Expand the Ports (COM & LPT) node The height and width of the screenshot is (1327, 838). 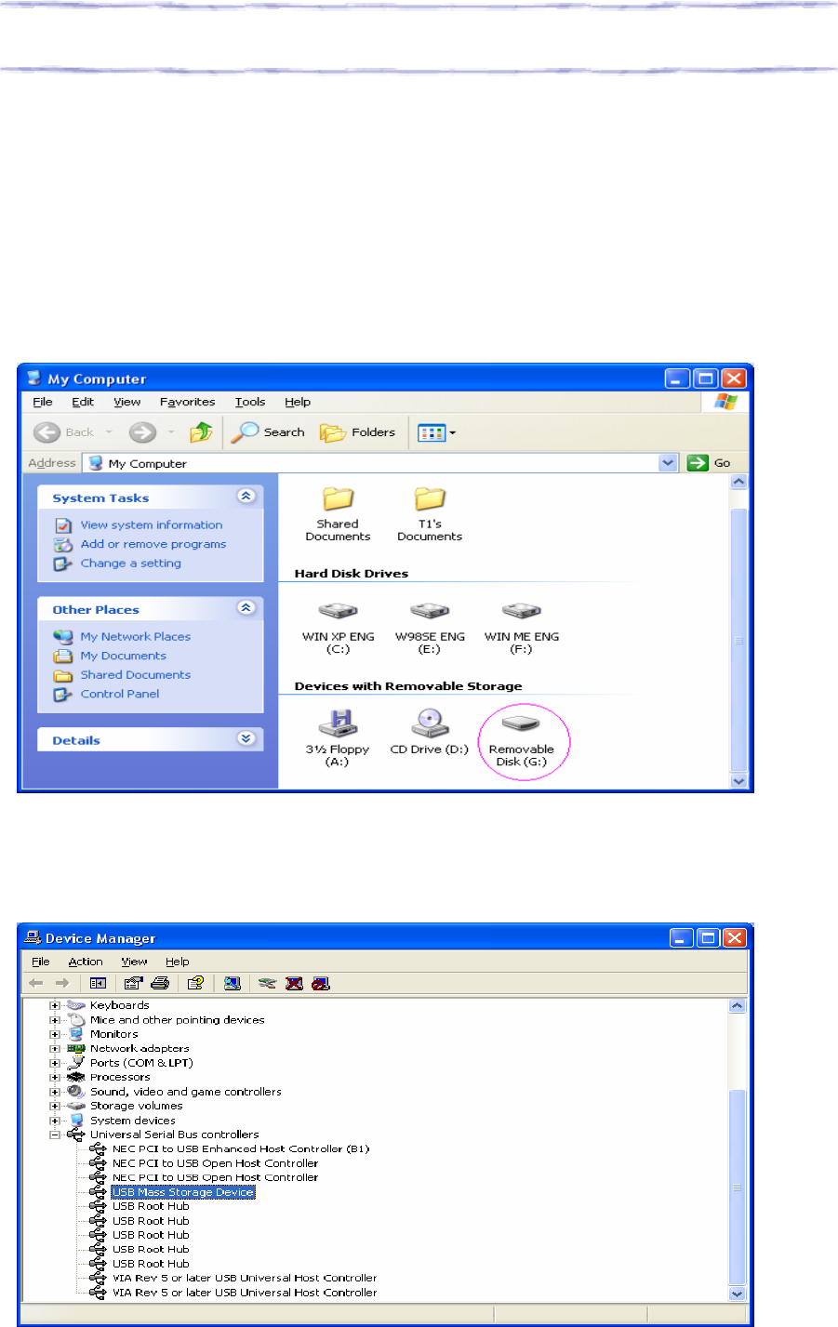[x=55, y=1063]
